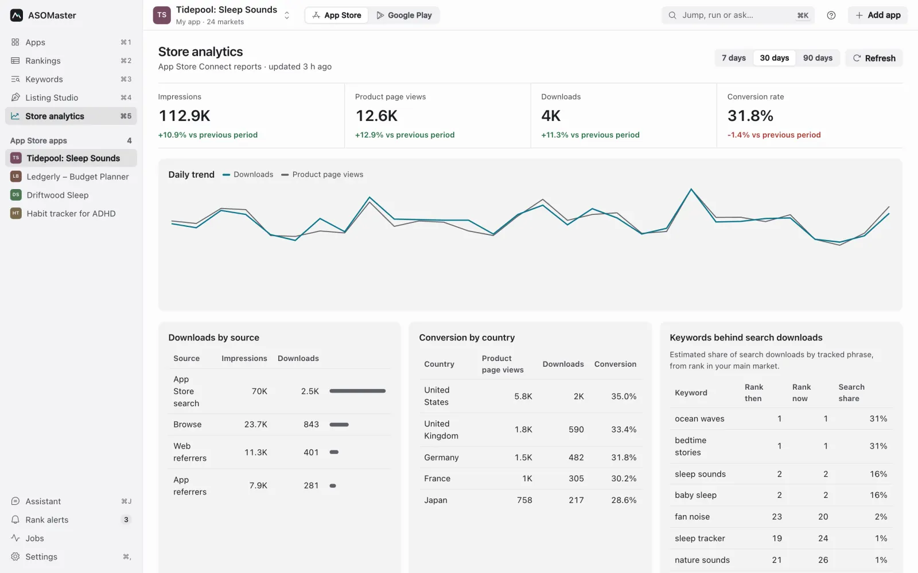The height and width of the screenshot is (573, 918).
Task: Click the Conversion column header
Action: [x=615, y=364]
